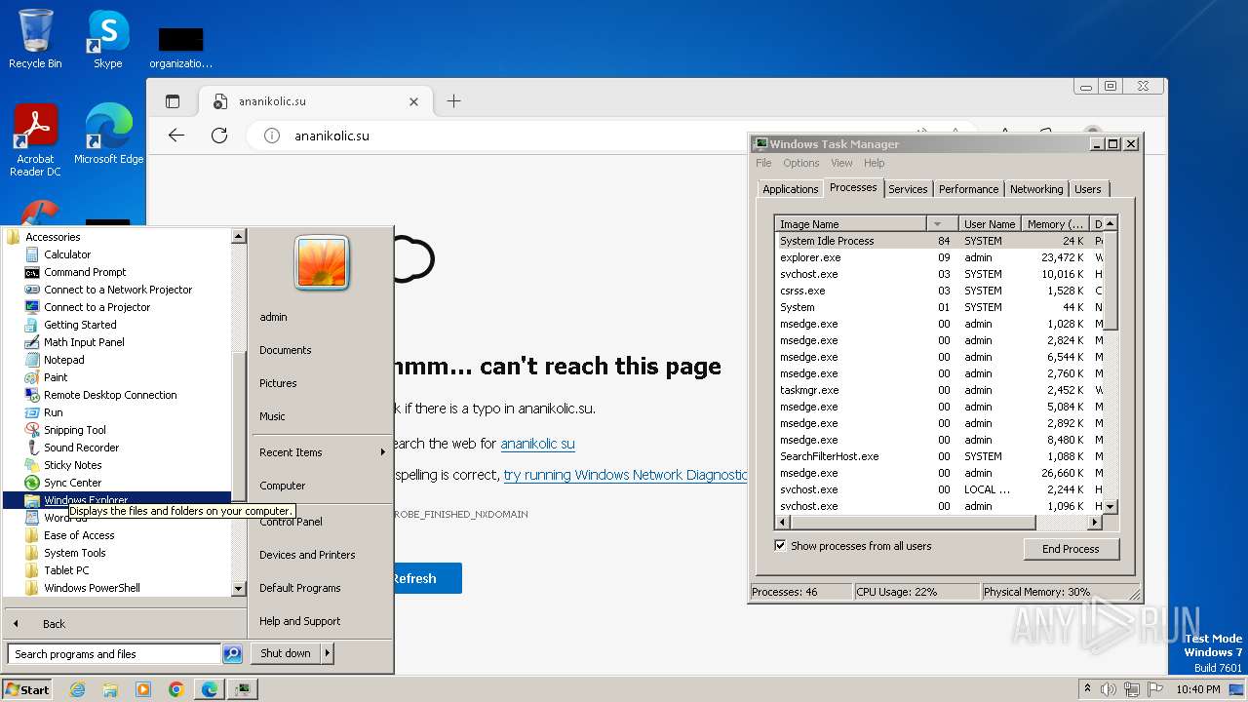Open the Recycle Bin desktop icon
1248x702 pixels.
point(35,39)
